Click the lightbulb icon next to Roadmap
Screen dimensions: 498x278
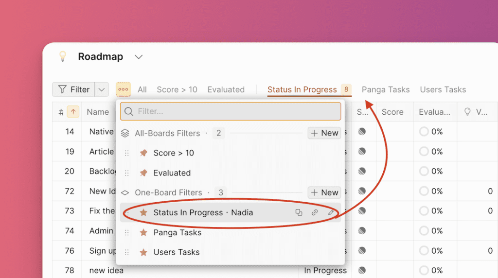pos(62,56)
